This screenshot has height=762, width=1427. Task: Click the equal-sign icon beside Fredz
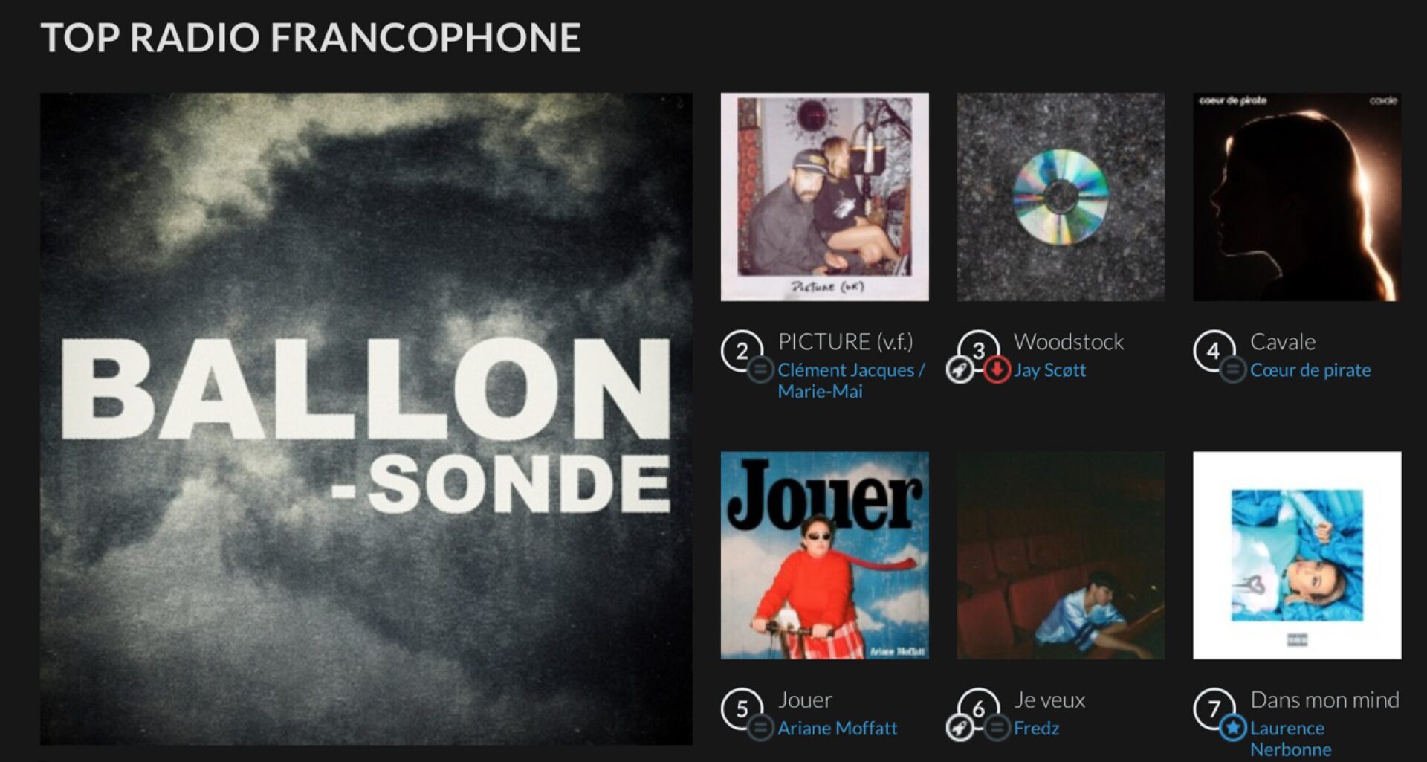pyautogui.click(x=996, y=727)
